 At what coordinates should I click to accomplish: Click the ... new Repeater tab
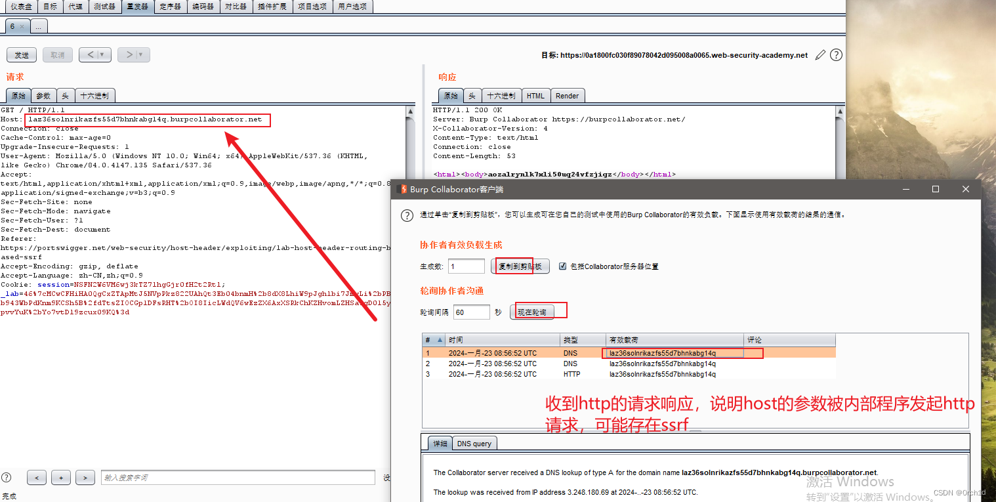[39, 26]
